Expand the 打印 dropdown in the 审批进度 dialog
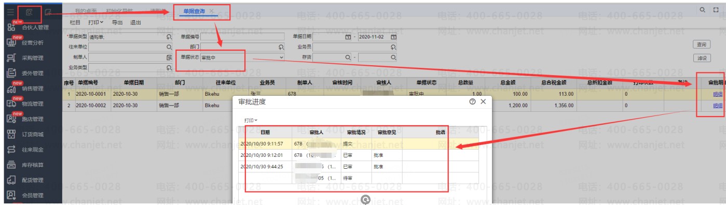The image size is (726, 205). [x=251, y=120]
